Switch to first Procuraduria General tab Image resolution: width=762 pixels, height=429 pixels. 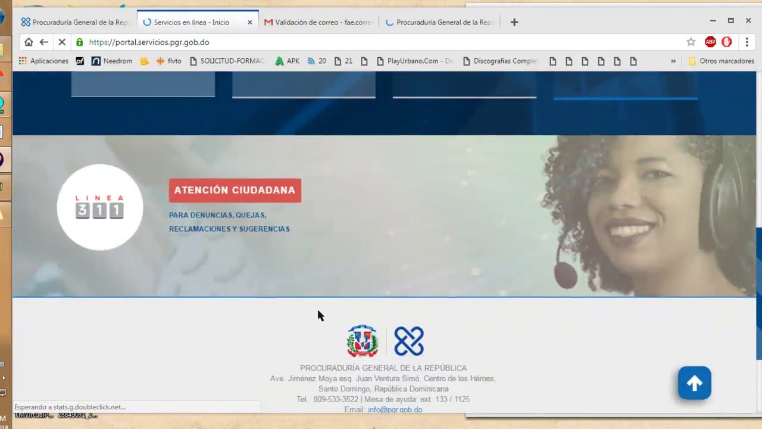click(75, 22)
